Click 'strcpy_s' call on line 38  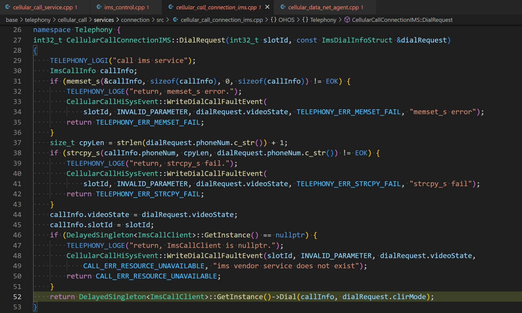point(83,153)
